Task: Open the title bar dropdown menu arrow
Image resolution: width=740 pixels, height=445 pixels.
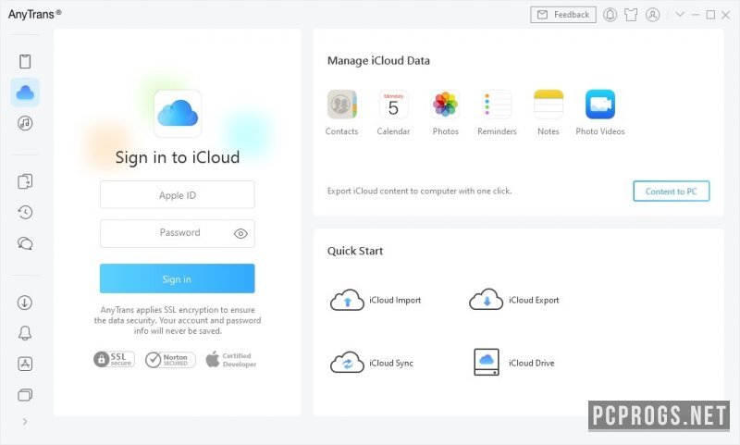Action: coord(680,15)
